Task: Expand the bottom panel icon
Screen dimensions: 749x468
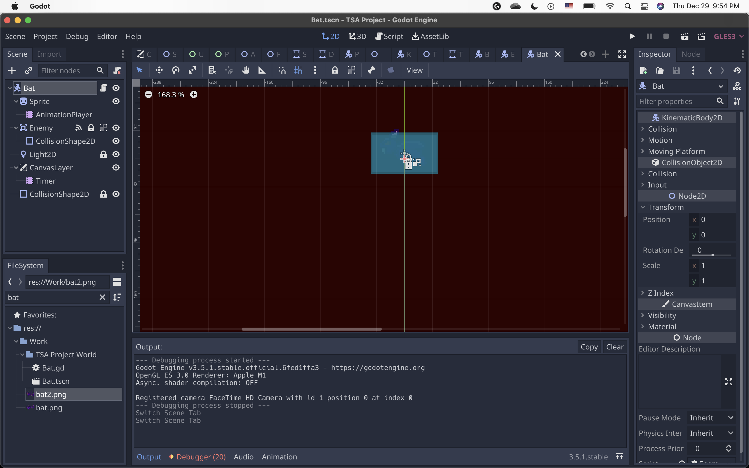Action: (619, 456)
